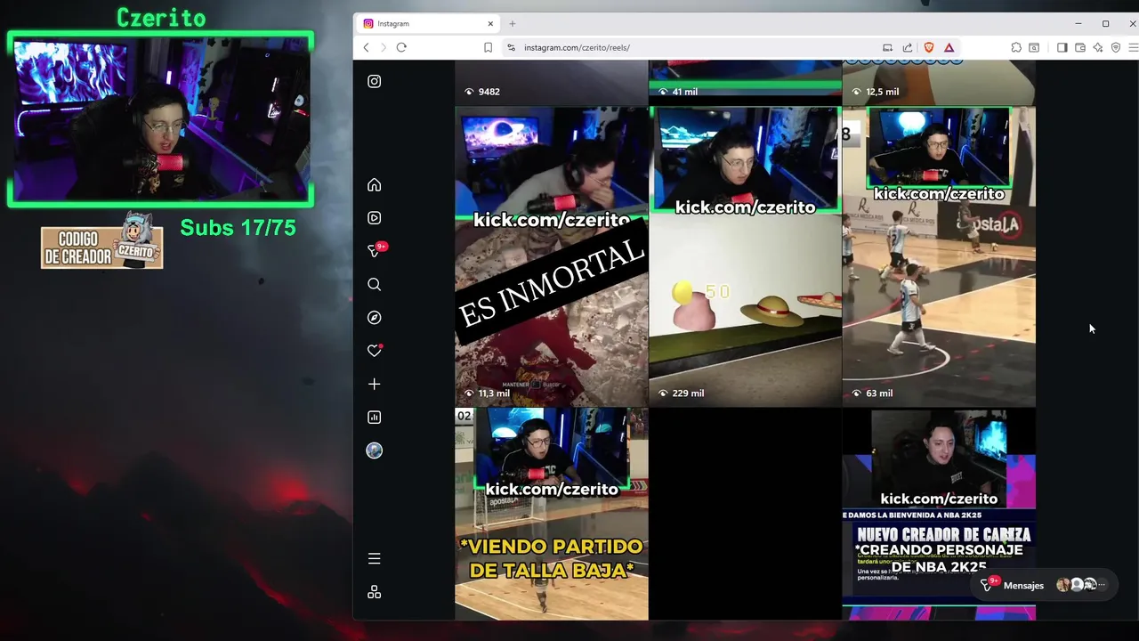
Task: Click the browser back arrow
Action: click(x=366, y=47)
